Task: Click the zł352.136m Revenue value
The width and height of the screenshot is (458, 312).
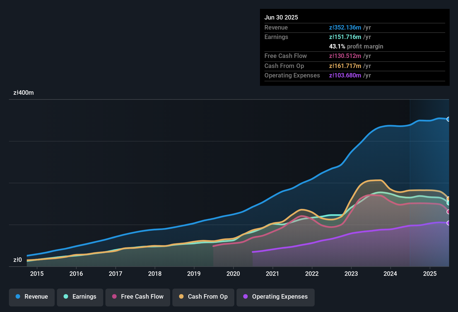Action: click(345, 28)
